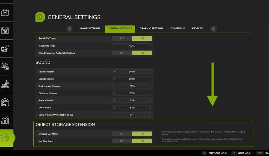Switch to the Graphic Settings tab
This screenshot has height=156, width=269.
click(x=151, y=29)
